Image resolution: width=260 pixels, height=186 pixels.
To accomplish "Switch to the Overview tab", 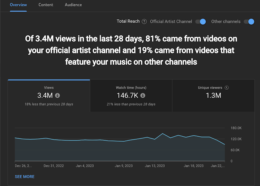I will click(x=18, y=5).
